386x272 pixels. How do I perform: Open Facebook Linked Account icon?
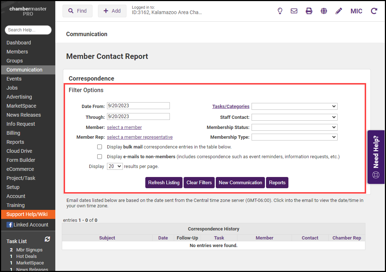[9, 225]
